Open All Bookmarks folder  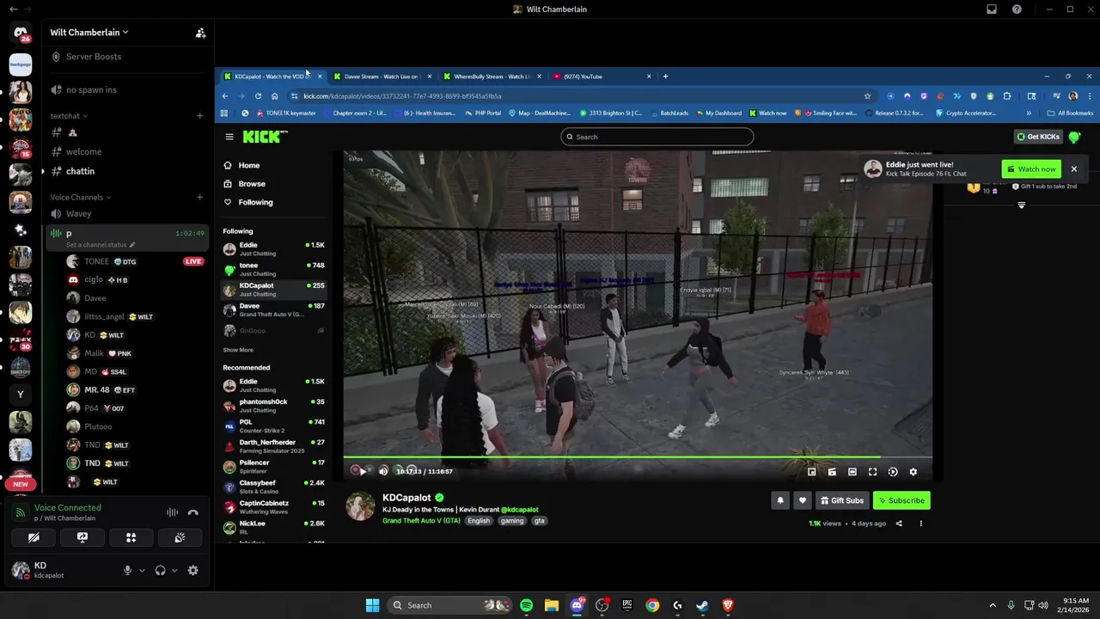[1070, 113]
